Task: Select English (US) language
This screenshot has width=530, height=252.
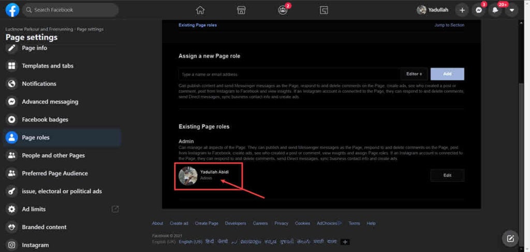Action: tap(190, 242)
